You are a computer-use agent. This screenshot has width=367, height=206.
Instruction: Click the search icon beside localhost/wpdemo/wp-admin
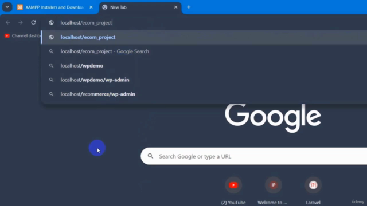click(x=51, y=80)
